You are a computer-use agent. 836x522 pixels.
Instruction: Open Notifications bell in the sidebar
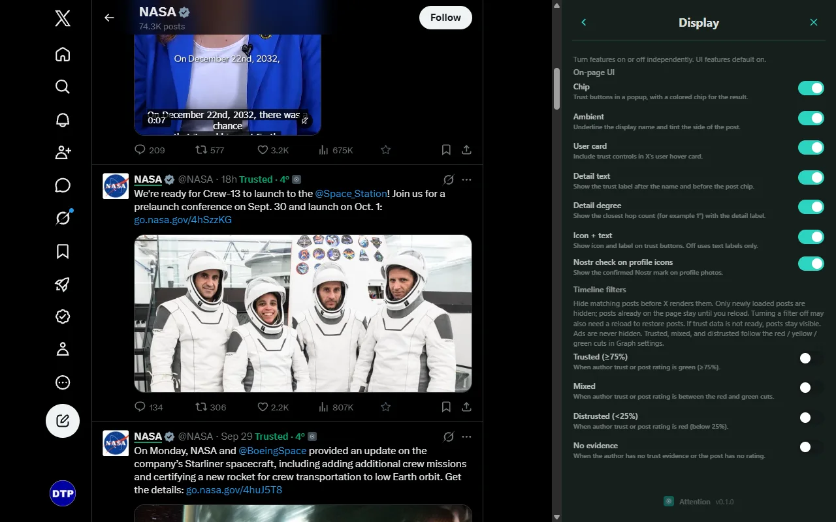[x=63, y=120]
